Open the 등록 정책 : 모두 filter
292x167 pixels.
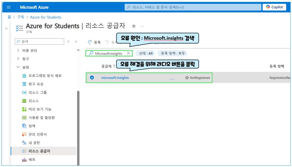tap(173, 53)
